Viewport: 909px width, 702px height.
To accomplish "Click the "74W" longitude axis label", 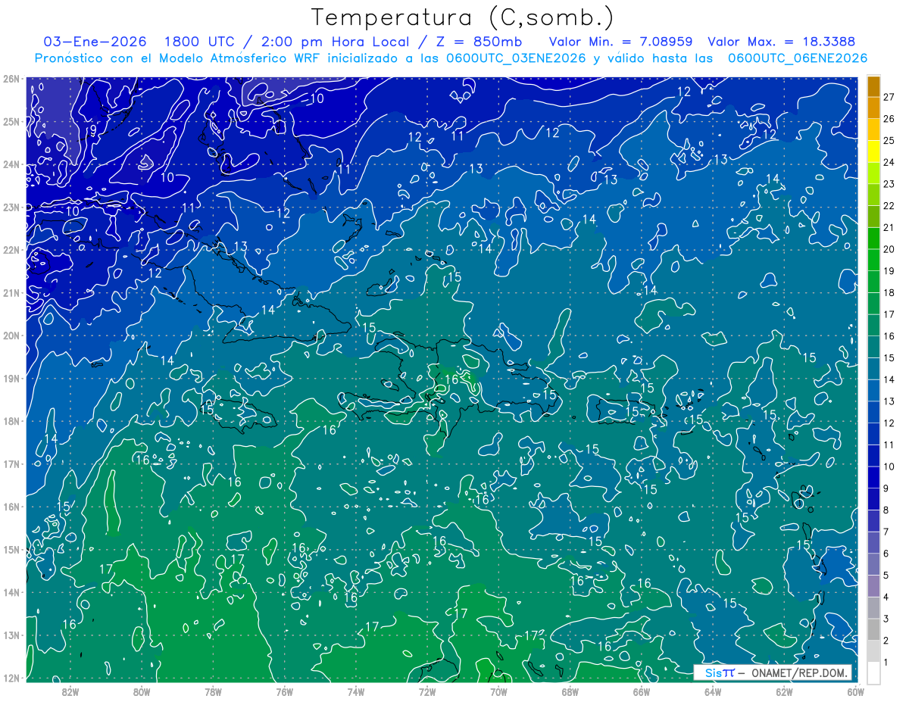I will (x=355, y=692).
